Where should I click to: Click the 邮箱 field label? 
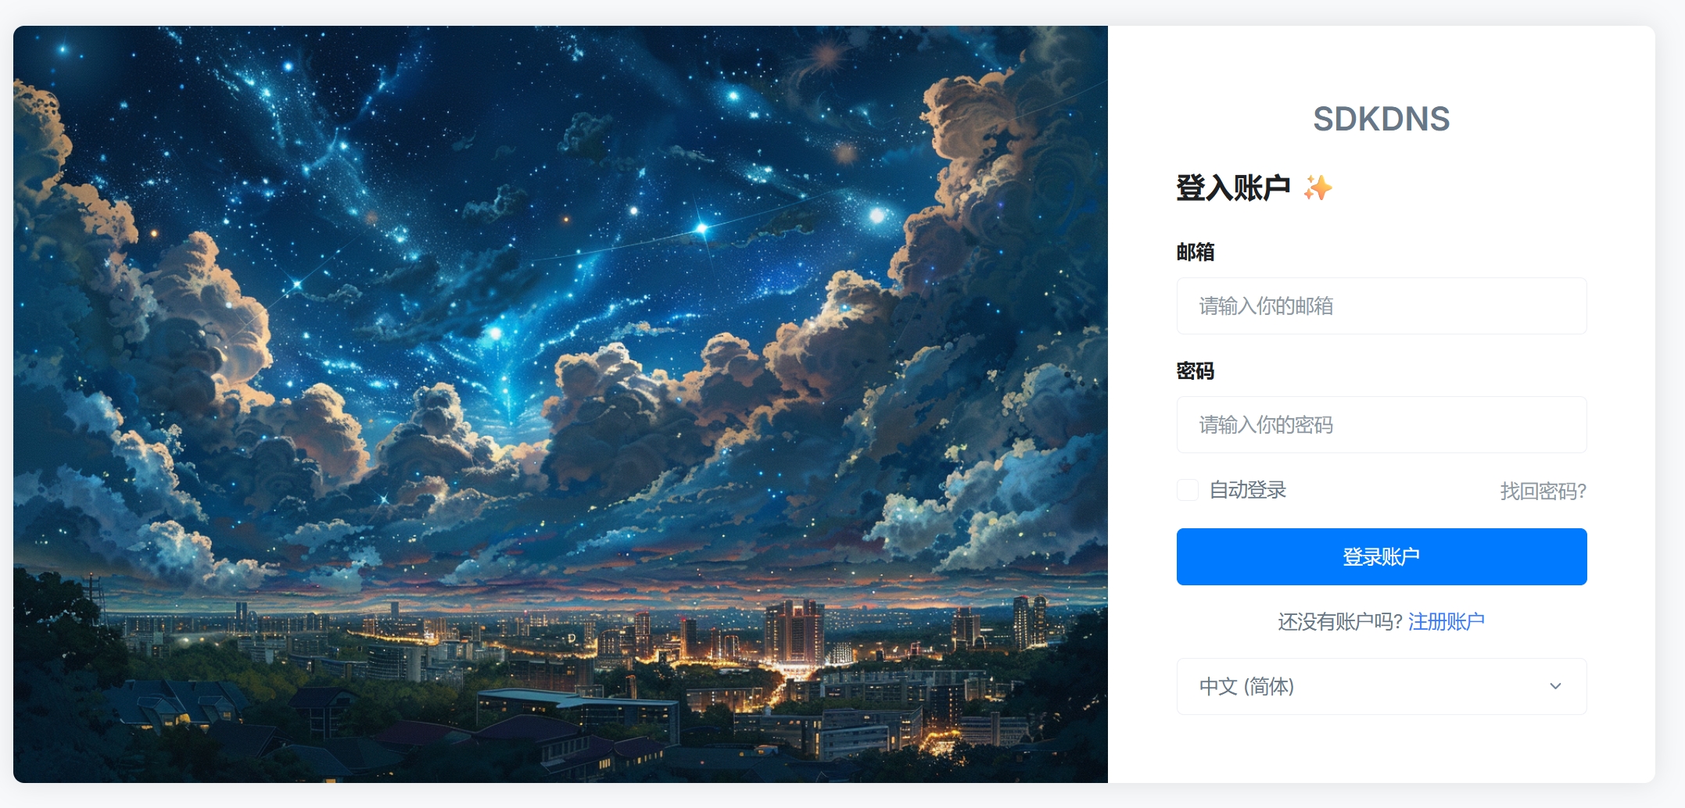[x=1196, y=252]
